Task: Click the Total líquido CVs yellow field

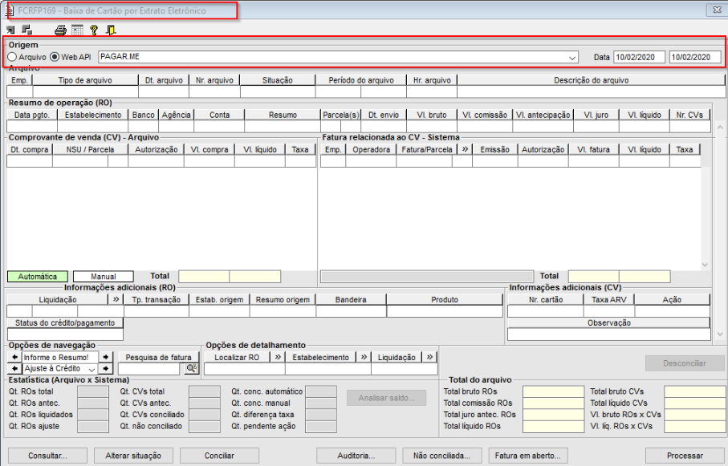Action: 695,403
